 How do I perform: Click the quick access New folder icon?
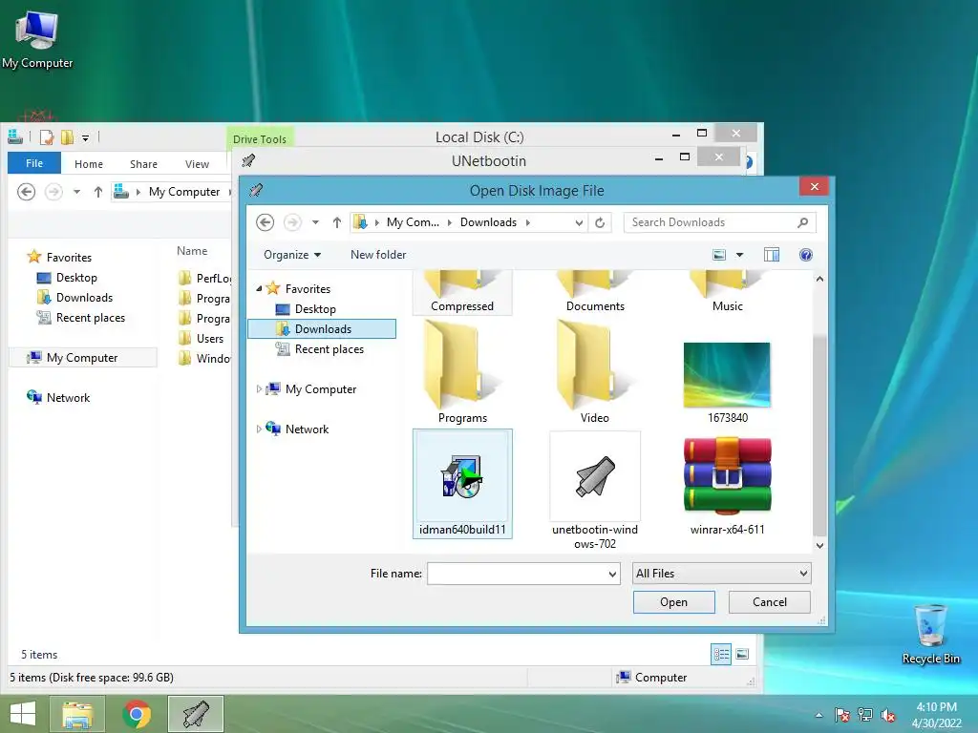[68, 137]
